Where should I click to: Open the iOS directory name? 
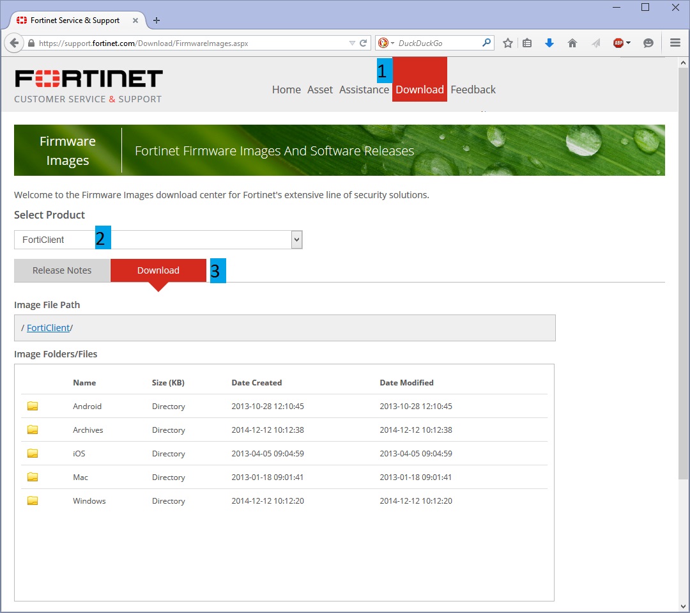pos(79,454)
